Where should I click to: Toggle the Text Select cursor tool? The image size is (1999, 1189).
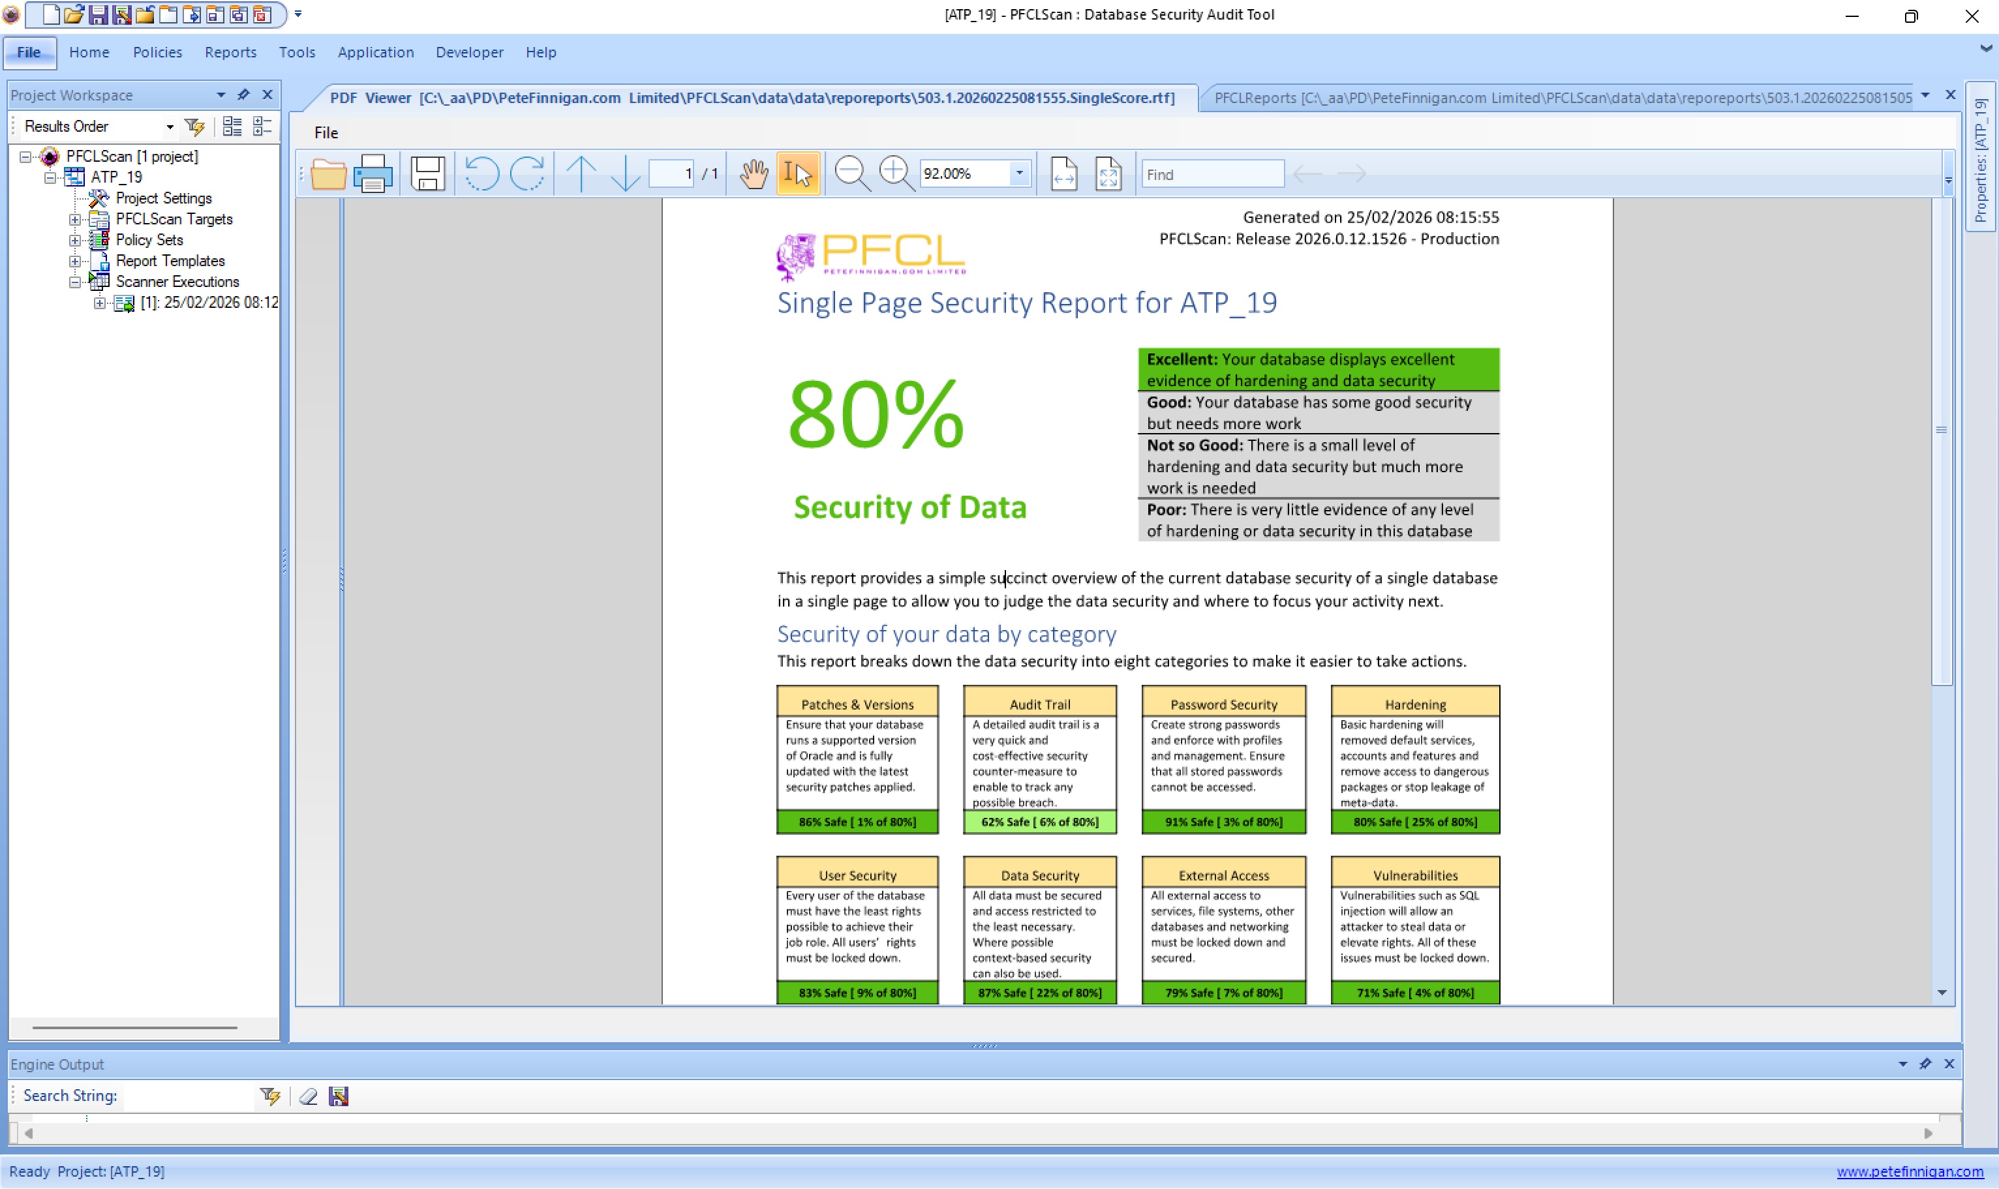tap(797, 173)
